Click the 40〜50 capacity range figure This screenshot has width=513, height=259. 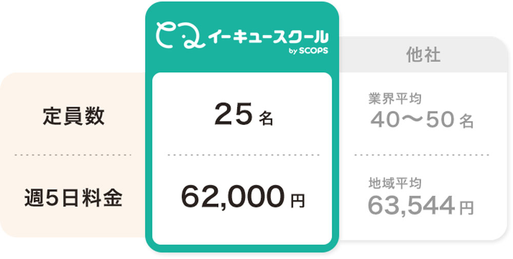pyautogui.click(x=412, y=121)
